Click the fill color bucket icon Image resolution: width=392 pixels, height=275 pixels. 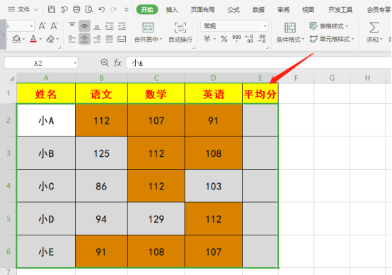[x=16, y=39]
